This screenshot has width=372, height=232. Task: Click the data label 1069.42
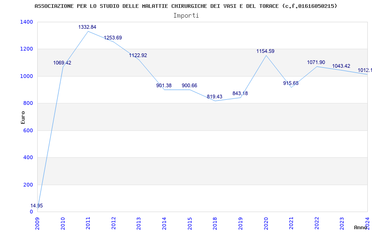62,63
